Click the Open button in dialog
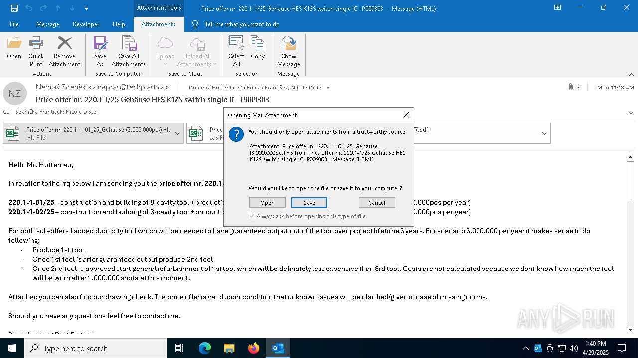 267,202
